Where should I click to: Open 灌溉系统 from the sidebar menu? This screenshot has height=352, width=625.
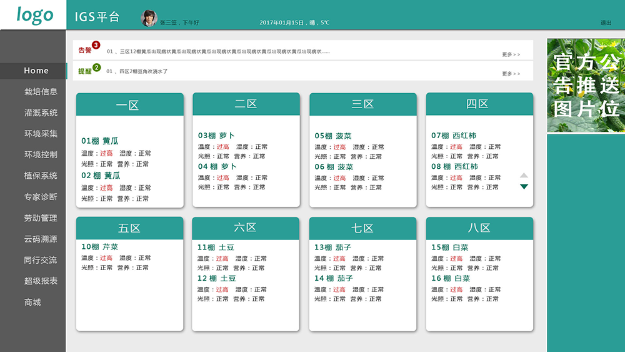pos(41,113)
